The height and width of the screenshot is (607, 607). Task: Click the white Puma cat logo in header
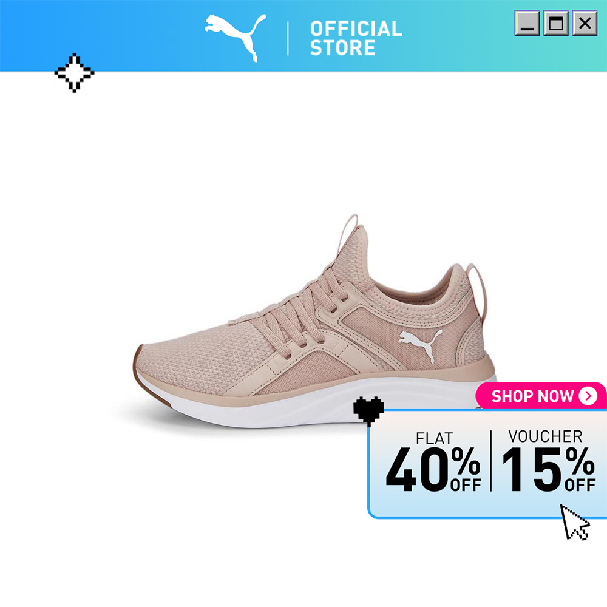[236, 37]
